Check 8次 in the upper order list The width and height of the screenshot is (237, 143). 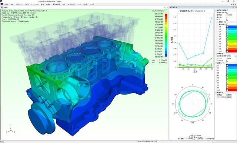coord(227,47)
